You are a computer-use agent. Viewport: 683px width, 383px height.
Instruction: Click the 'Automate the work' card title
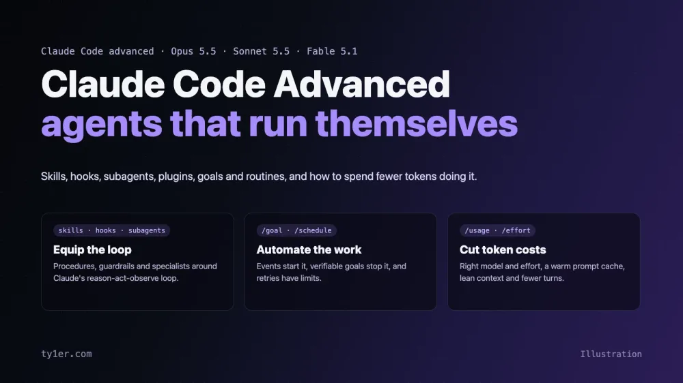(x=309, y=249)
